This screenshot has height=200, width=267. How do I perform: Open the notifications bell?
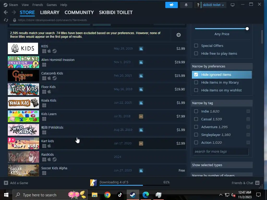[186, 5]
